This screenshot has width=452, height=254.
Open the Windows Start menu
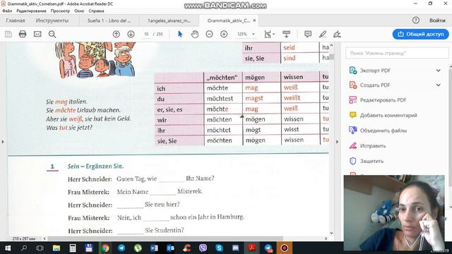pos(8,248)
